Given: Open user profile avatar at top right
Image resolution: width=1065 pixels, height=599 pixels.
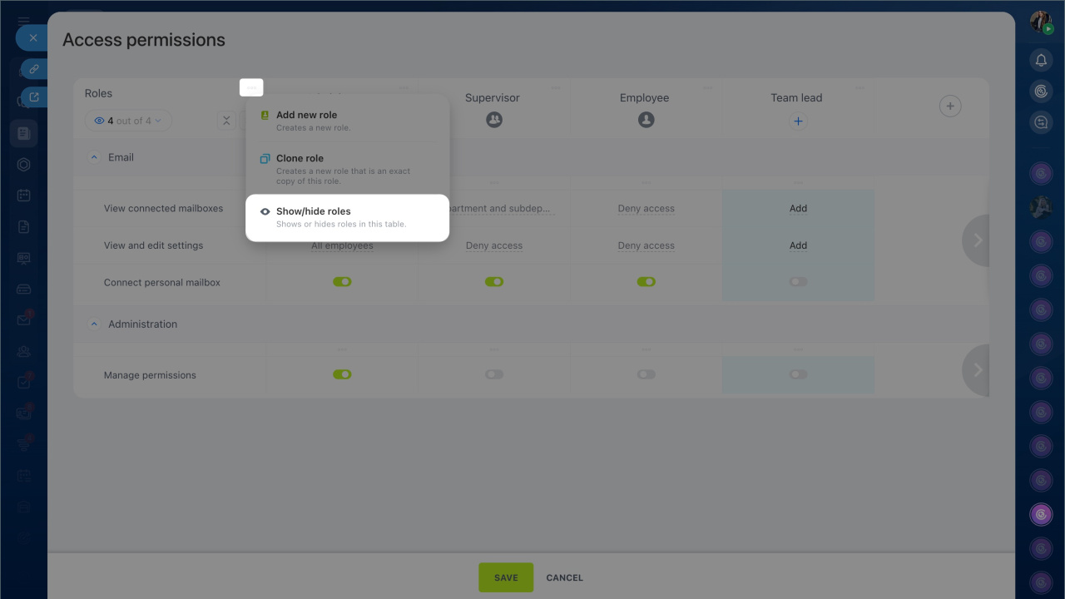Looking at the screenshot, I should [1041, 22].
